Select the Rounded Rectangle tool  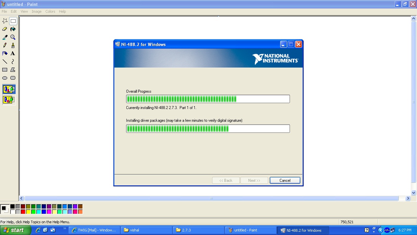[x=13, y=78]
